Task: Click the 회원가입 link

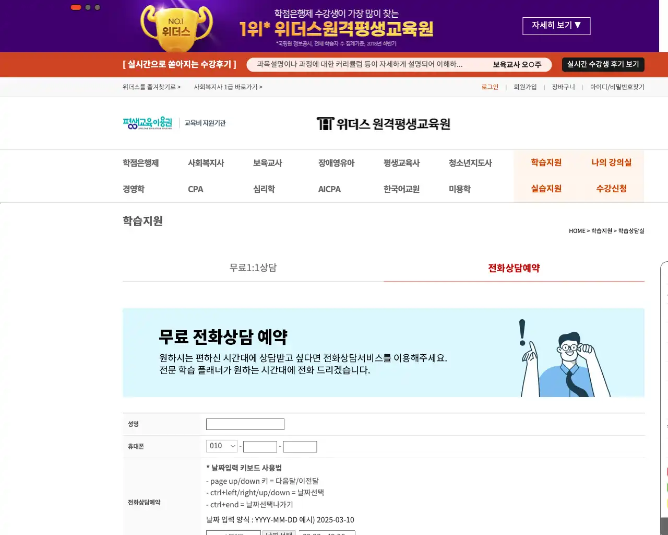Action: click(x=525, y=87)
